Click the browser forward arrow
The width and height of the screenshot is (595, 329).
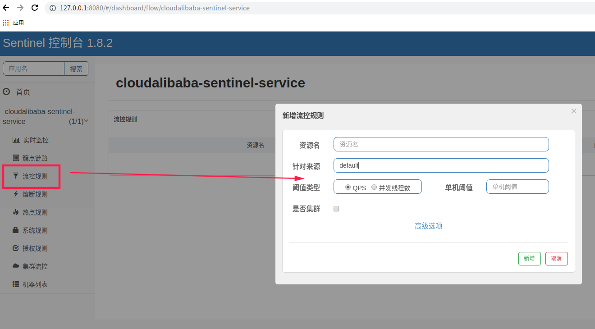point(20,8)
